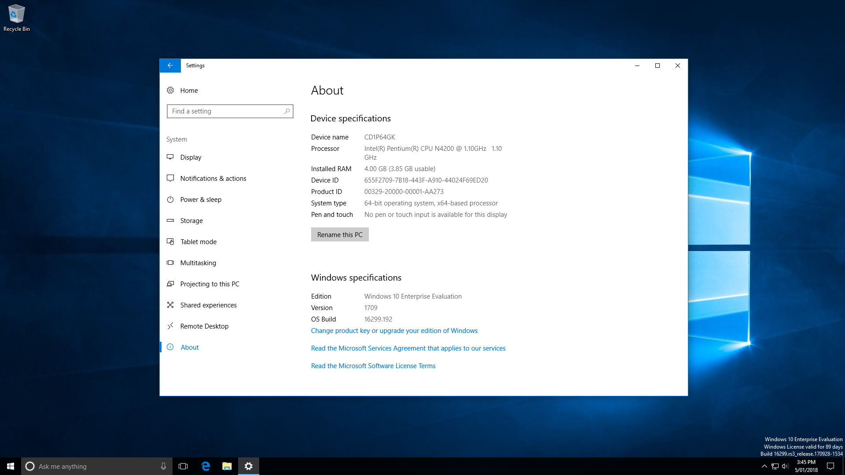This screenshot has width=845, height=475.
Task: Open Home via the gear icon
Action: coord(170,91)
